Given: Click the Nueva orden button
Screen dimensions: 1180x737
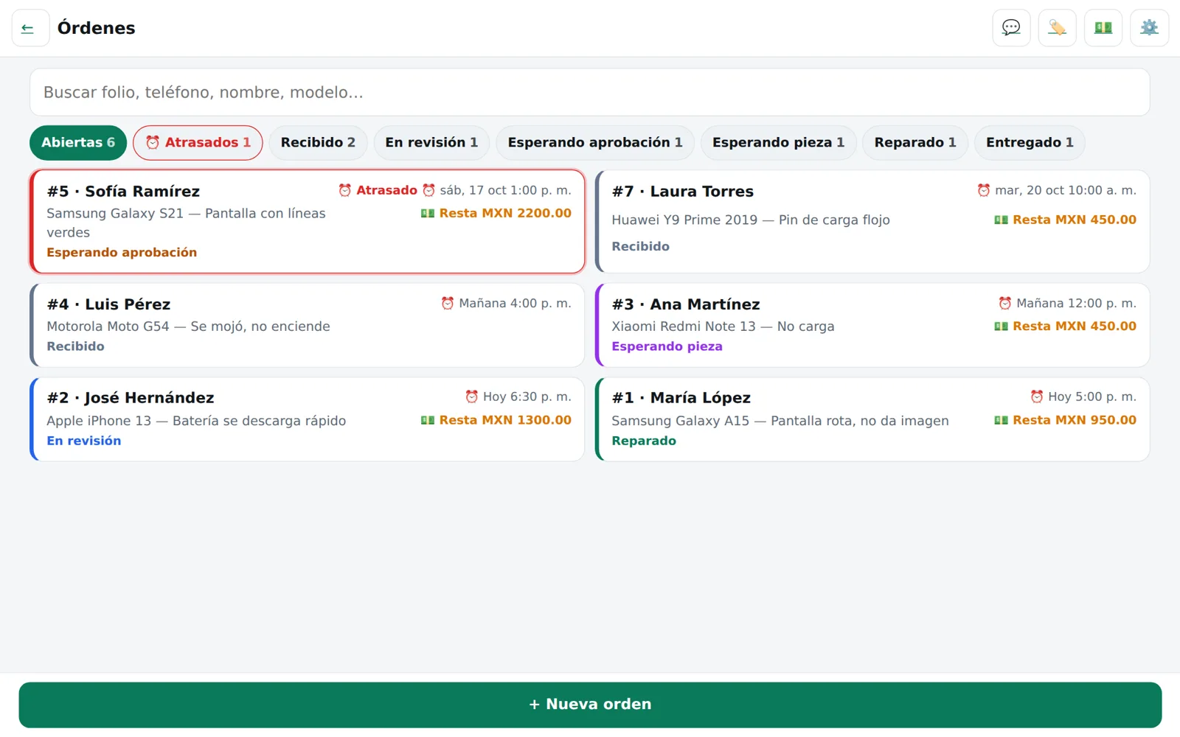Looking at the screenshot, I should pos(590,705).
